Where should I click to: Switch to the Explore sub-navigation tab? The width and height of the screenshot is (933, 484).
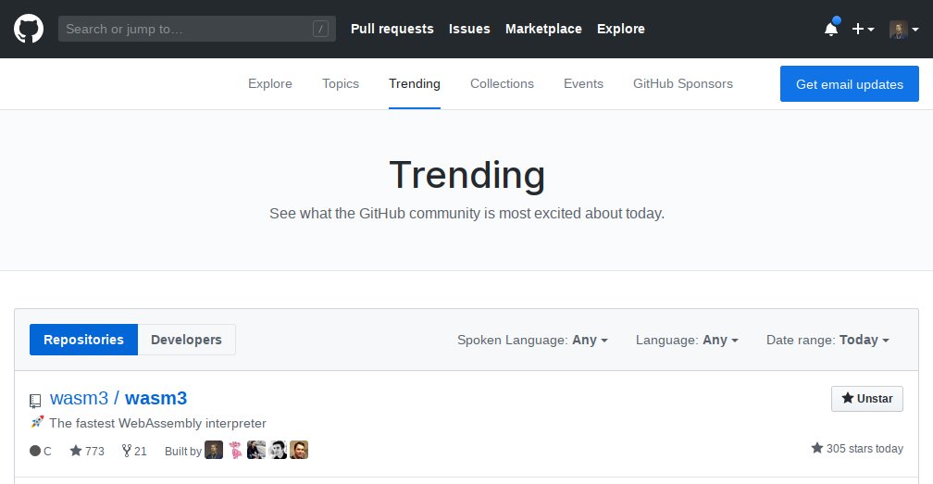point(270,84)
